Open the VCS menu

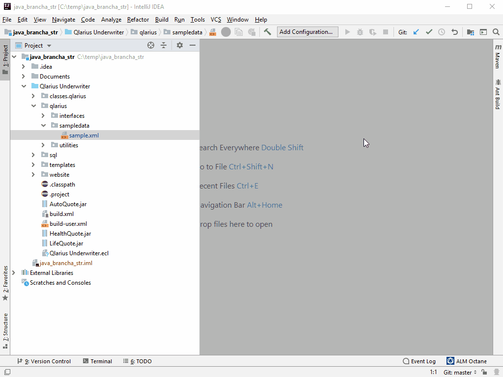coord(216,20)
